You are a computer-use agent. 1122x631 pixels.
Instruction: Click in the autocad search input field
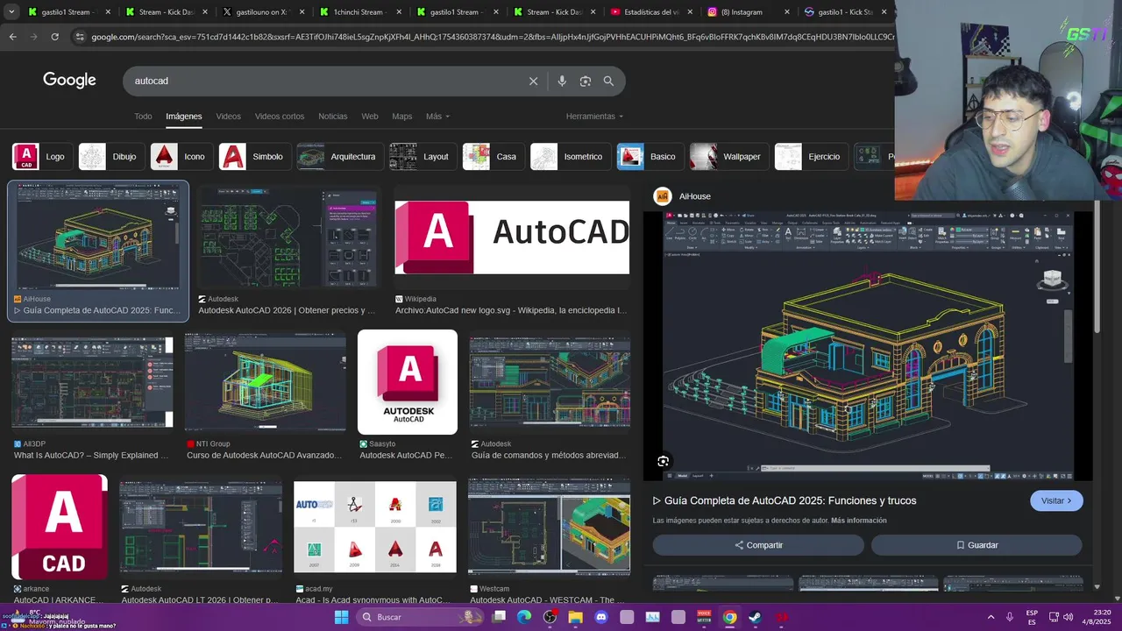(x=324, y=81)
